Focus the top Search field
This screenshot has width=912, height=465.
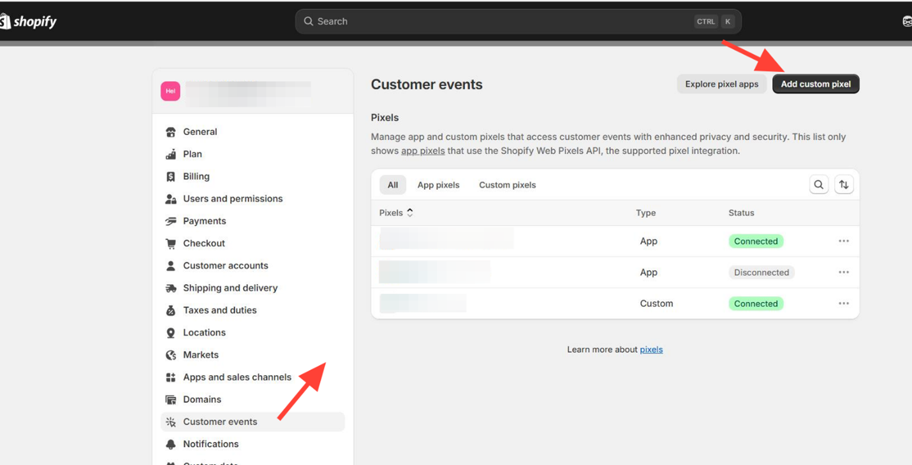coord(518,22)
